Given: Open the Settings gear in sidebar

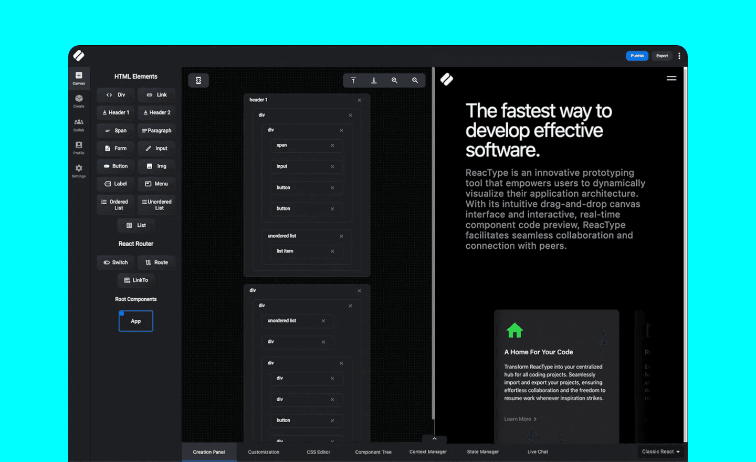Looking at the screenshot, I should pyautogui.click(x=79, y=171).
